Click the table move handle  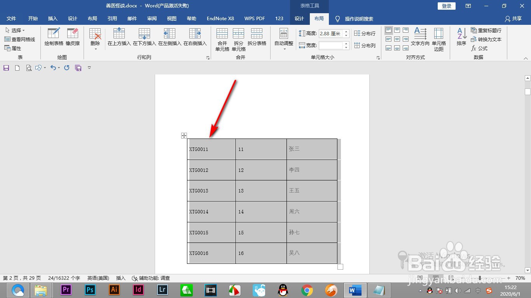pos(184,135)
